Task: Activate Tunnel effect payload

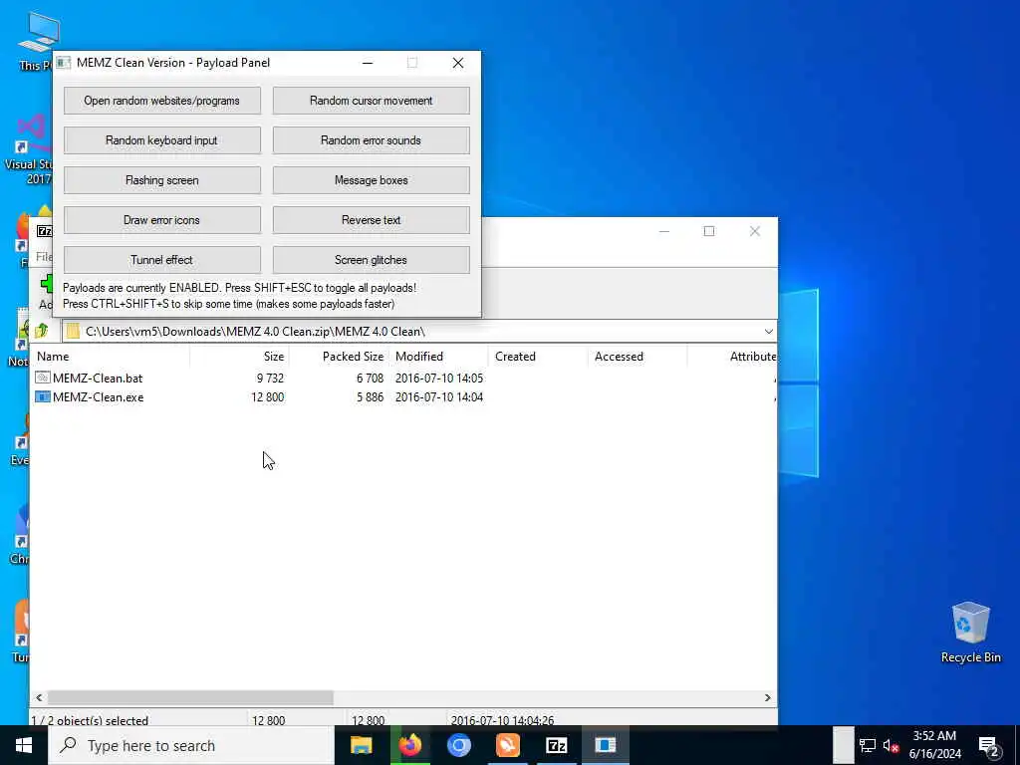Action: click(162, 260)
